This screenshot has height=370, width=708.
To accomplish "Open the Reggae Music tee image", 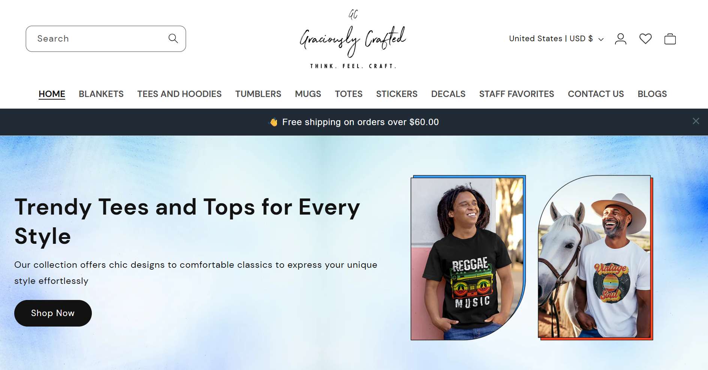I will pos(468,258).
